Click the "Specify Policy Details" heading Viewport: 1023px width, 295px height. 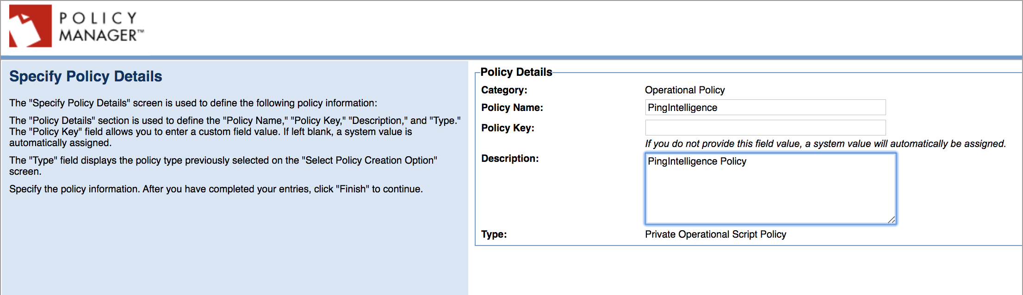coord(86,76)
